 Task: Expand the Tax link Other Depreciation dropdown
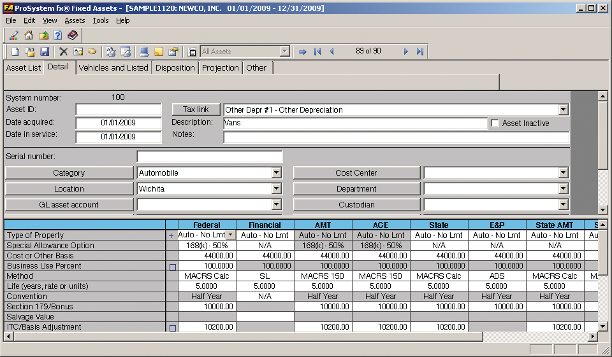click(x=563, y=110)
